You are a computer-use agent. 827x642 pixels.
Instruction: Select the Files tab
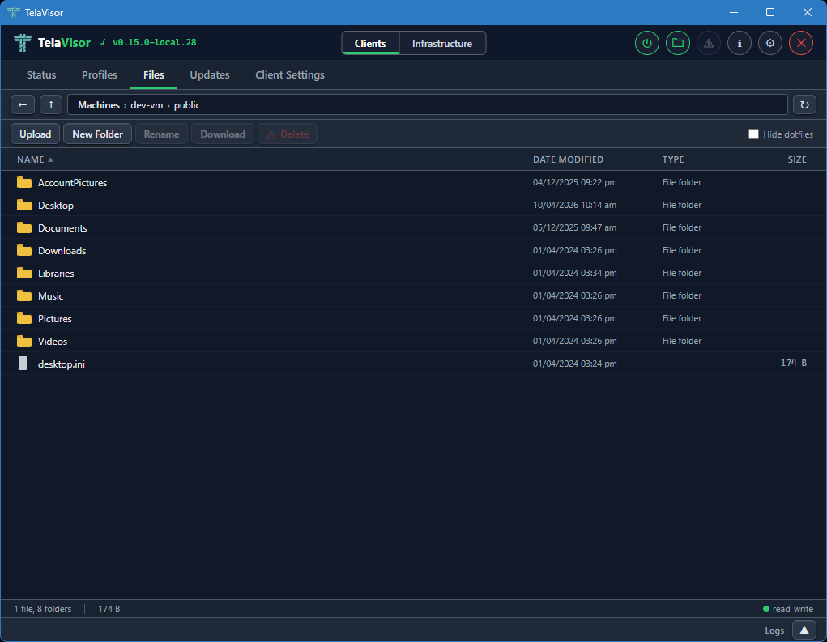[x=153, y=74]
